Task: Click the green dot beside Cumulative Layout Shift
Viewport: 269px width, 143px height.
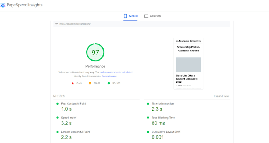Action: (x=148, y=132)
